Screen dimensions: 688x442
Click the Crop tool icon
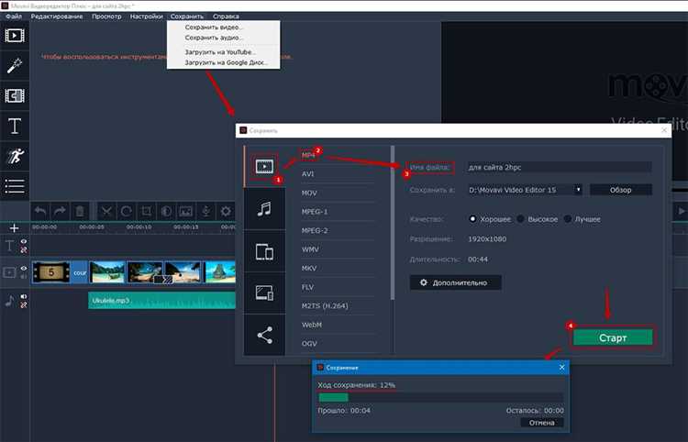[x=146, y=211]
